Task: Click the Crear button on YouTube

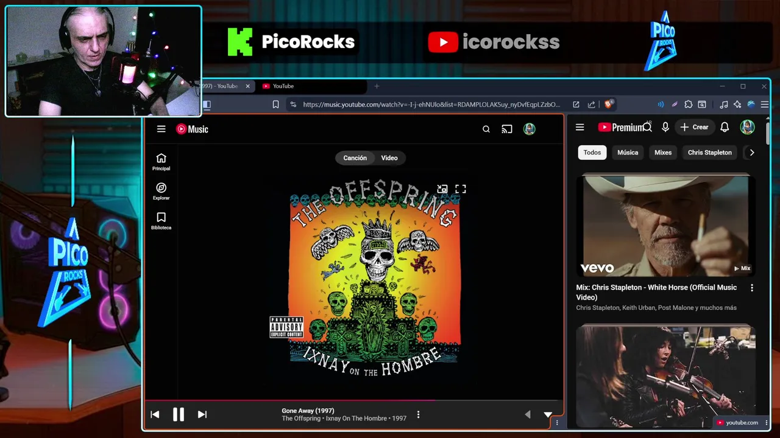Action: (694, 127)
